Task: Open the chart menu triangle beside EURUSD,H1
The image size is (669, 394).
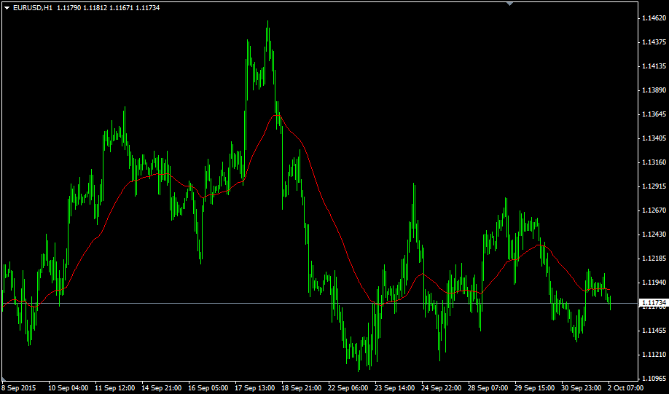Action: 7,8
